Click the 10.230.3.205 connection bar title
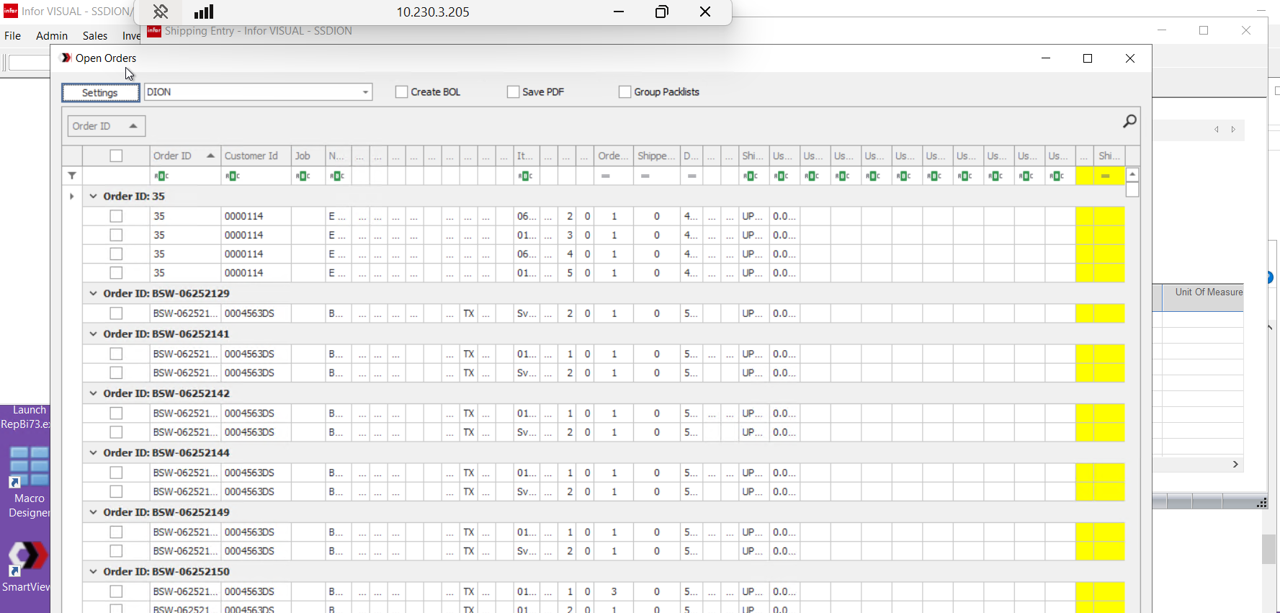The width and height of the screenshot is (1280, 613). pyautogui.click(x=433, y=12)
